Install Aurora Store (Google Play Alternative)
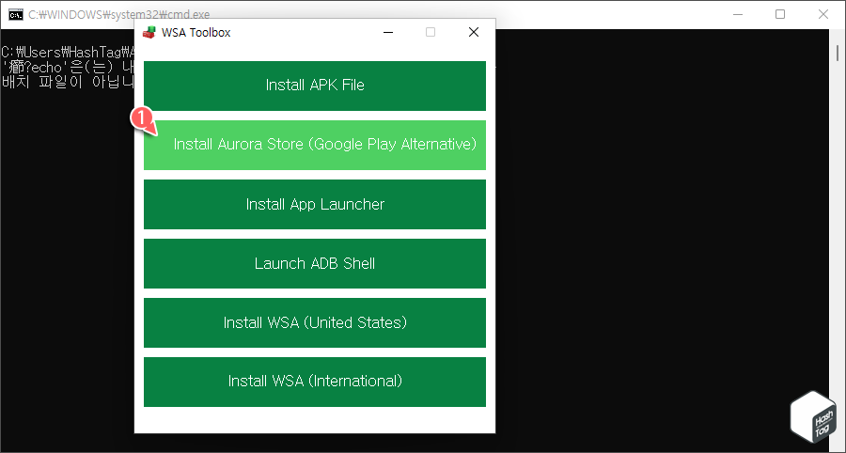Viewport: 846px width, 453px height. [315, 145]
